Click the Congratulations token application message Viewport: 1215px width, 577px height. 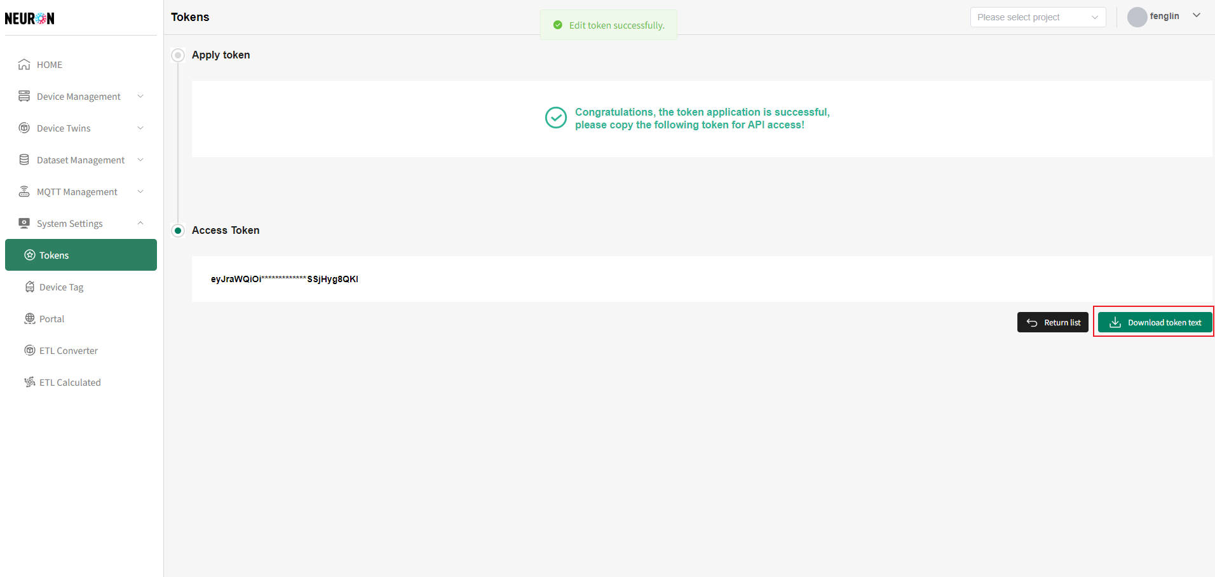702,118
